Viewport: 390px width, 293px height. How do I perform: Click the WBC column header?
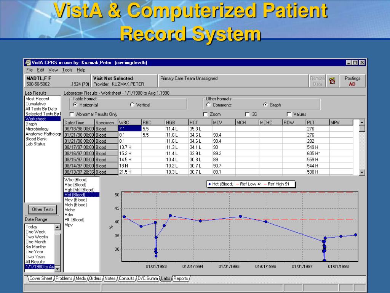130,122
